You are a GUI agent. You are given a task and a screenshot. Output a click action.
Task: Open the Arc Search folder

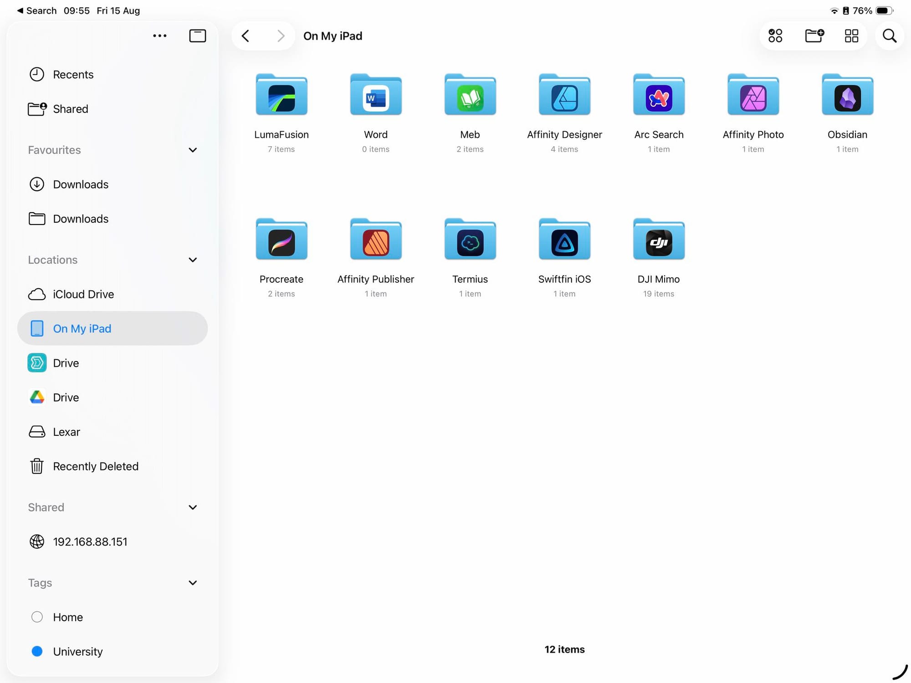pyautogui.click(x=659, y=94)
